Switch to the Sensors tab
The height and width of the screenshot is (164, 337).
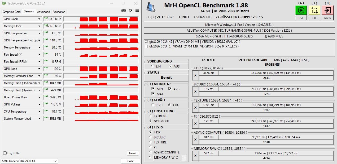click(29, 11)
